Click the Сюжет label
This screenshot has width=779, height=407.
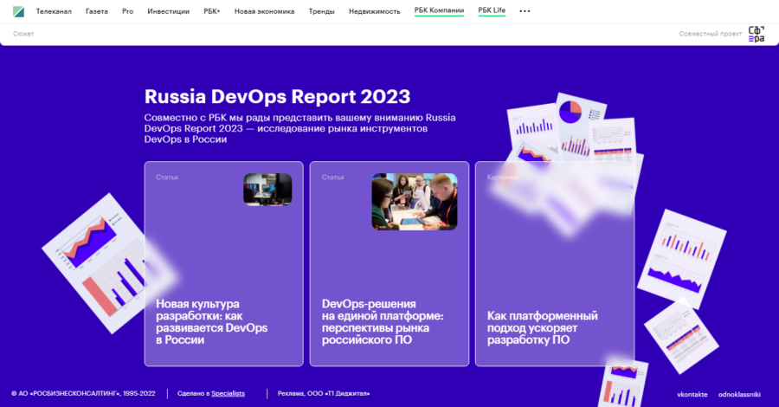pyautogui.click(x=23, y=34)
